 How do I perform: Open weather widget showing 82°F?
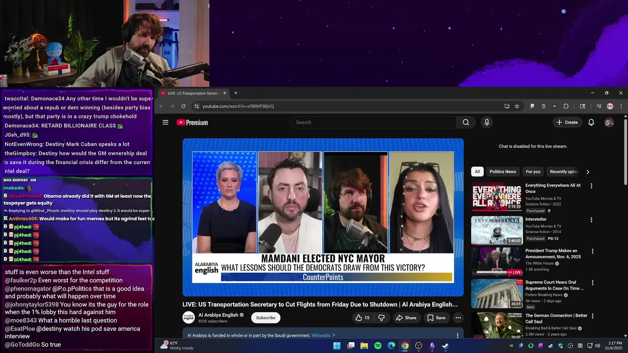click(178, 346)
